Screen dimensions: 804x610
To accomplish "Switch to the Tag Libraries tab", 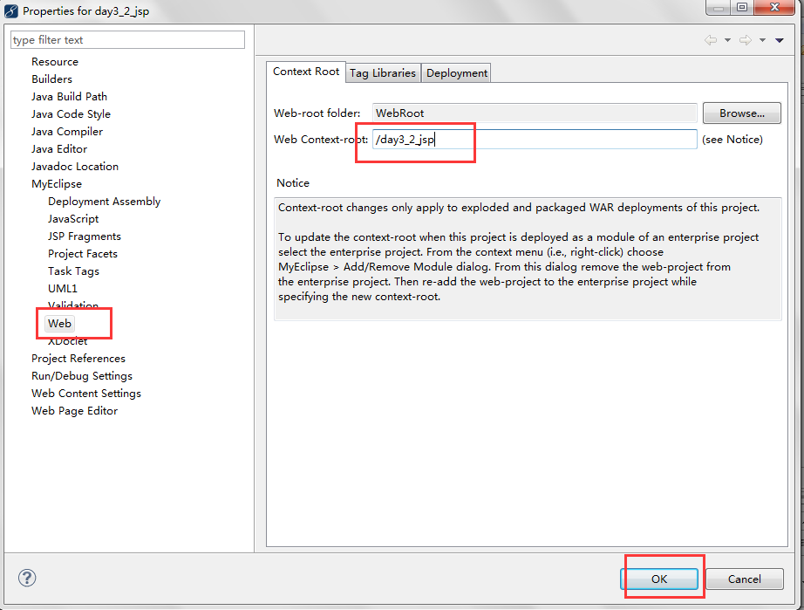I will click(x=383, y=72).
